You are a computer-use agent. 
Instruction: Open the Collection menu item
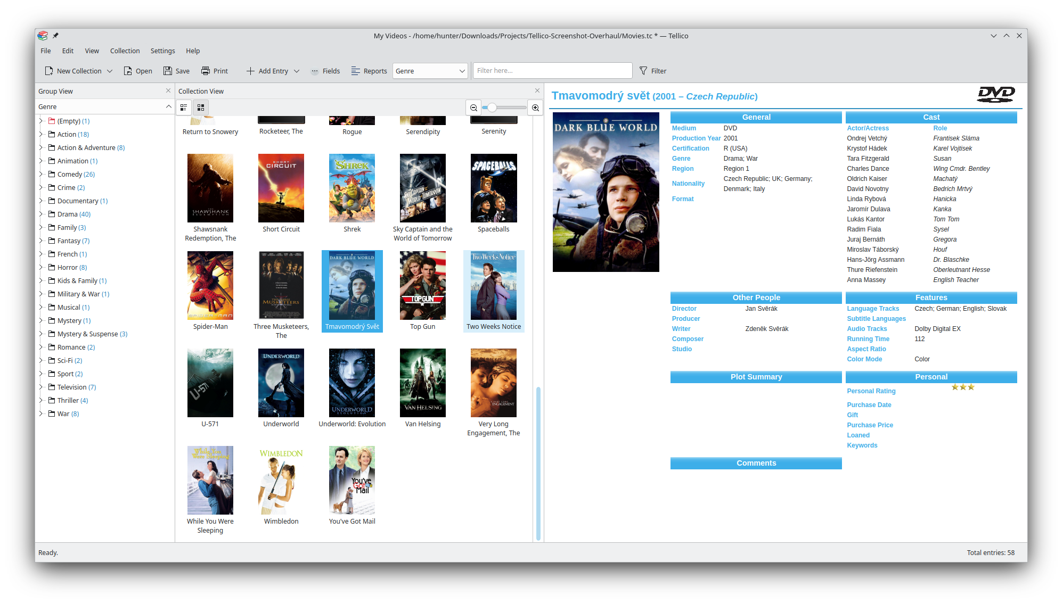[x=124, y=51]
